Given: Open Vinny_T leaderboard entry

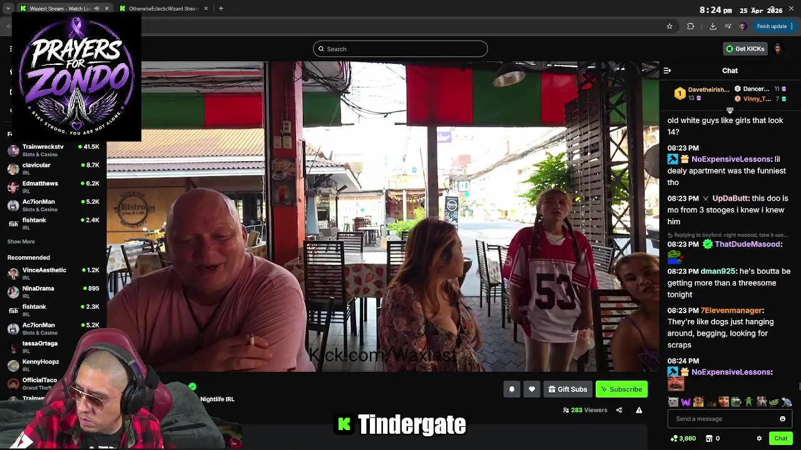Looking at the screenshot, I should pos(760,99).
